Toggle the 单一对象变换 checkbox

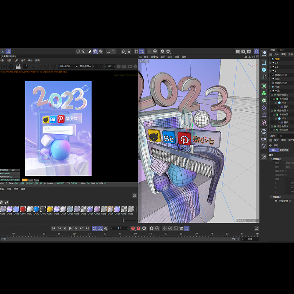(290, 201)
